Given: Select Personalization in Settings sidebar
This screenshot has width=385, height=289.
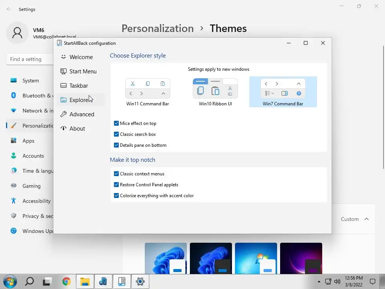Looking at the screenshot, I should click(29, 126).
